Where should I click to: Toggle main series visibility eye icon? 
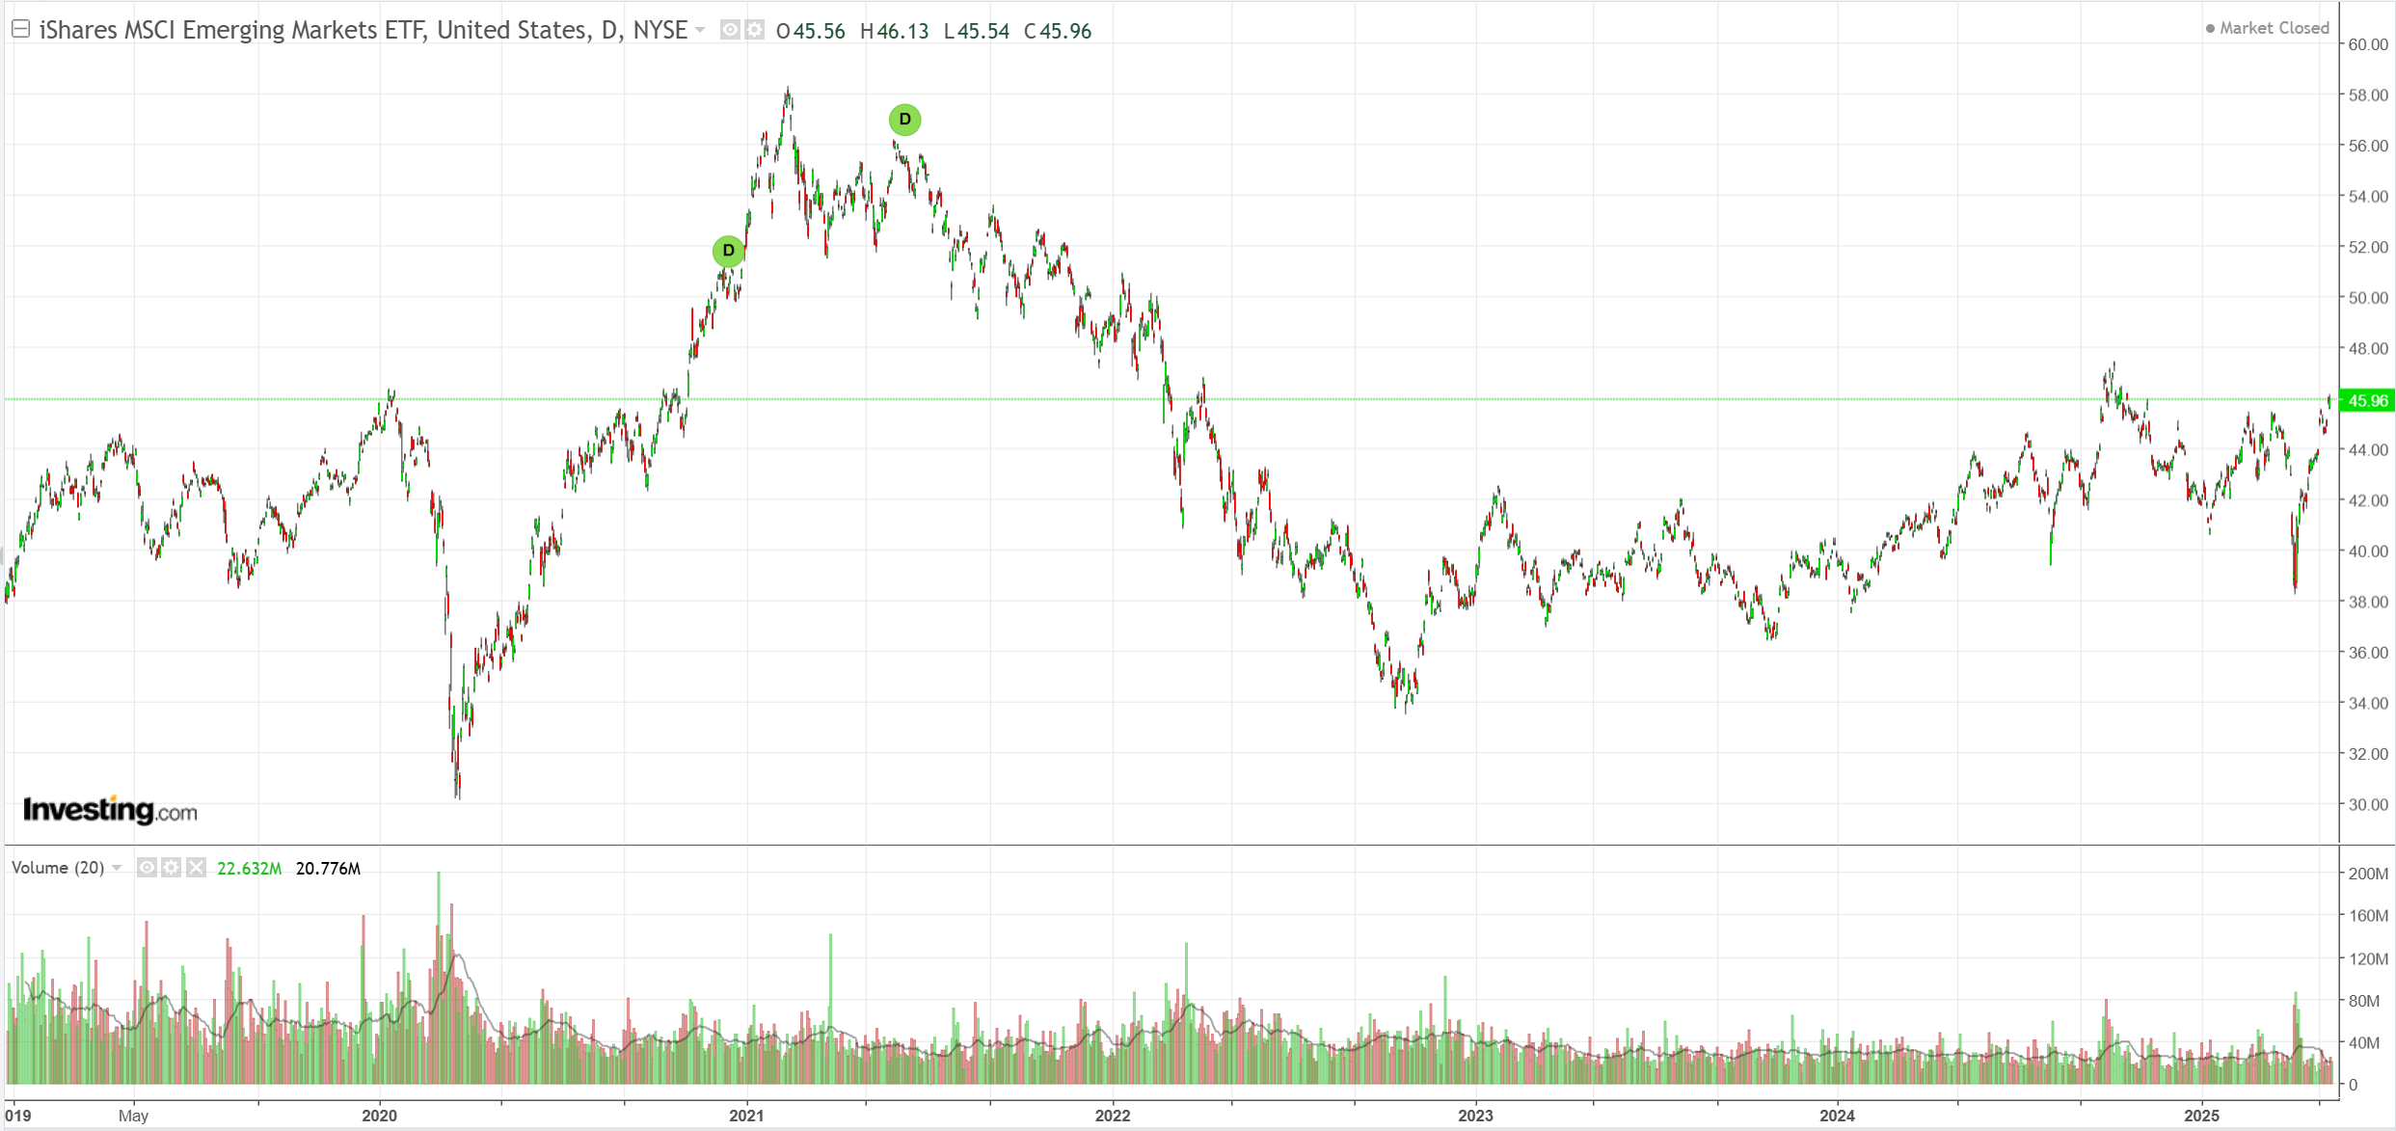[730, 31]
